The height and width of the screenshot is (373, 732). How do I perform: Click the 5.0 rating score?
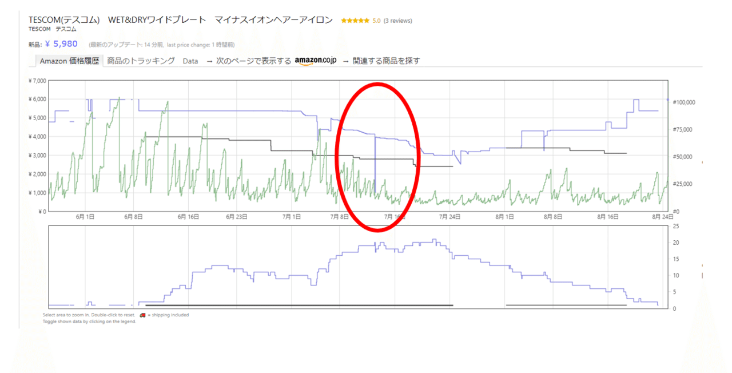[376, 21]
